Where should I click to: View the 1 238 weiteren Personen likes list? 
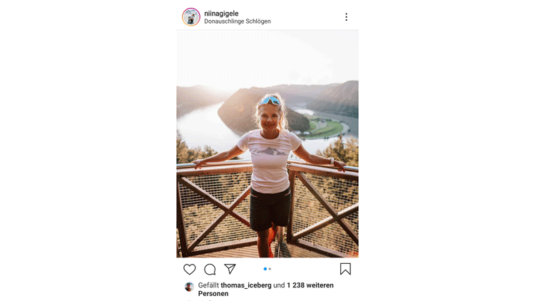coord(266,290)
